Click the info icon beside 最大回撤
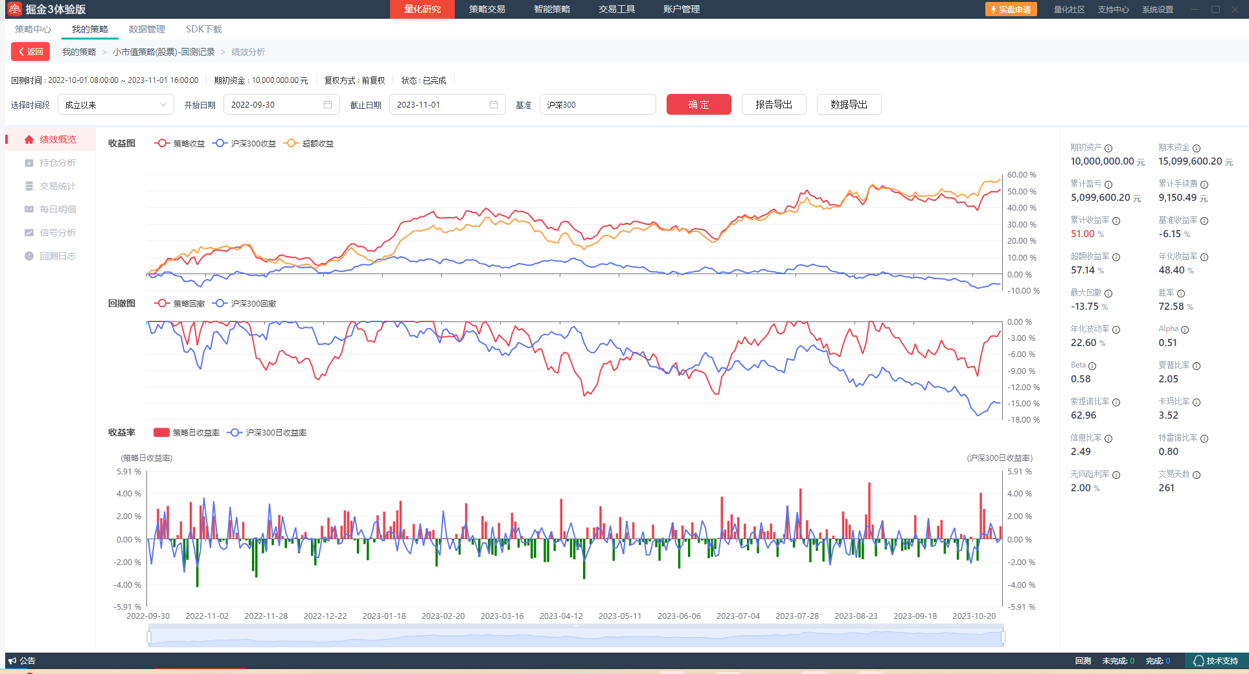The width and height of the screenshot is (1249, 674). coord(1108,294)
